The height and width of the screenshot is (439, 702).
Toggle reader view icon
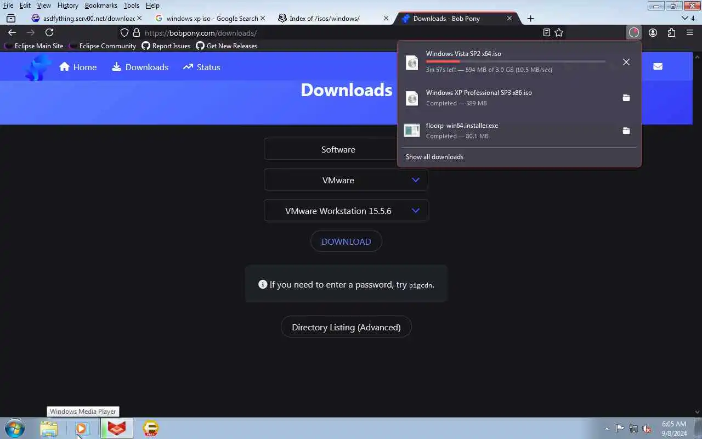pyautogui.click(x=546, y=32)
